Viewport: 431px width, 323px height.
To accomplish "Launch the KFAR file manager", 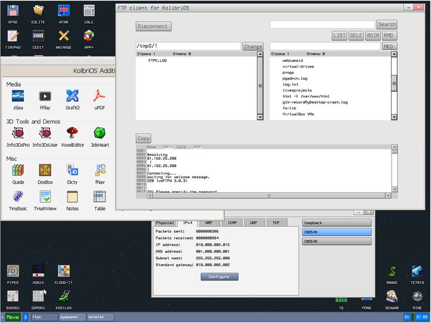I will pyautogui.click(x=63, y=12).
